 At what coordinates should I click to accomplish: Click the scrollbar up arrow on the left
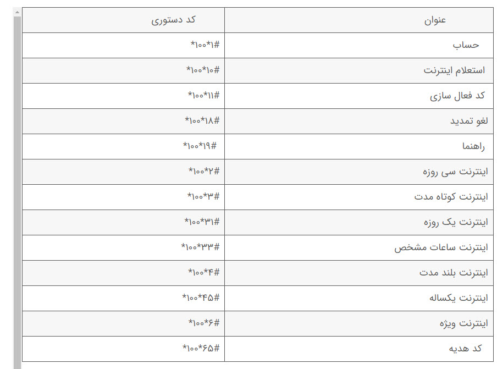[x=17, y=12]
